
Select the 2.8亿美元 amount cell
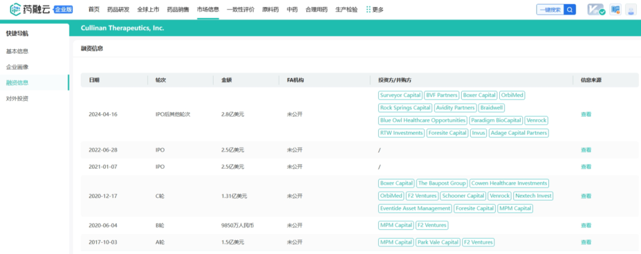click(233, 114)
